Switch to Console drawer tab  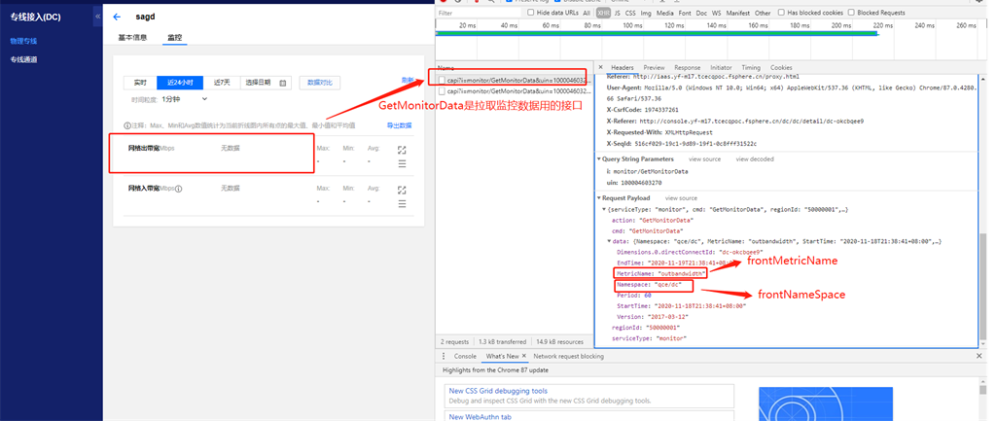(x=465, y=356)
